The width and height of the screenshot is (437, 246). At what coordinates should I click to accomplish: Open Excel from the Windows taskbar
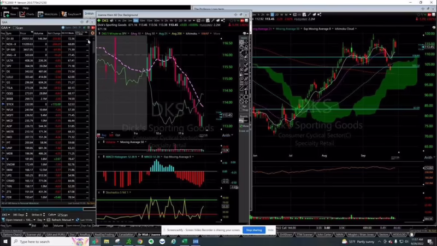point(185,242)
